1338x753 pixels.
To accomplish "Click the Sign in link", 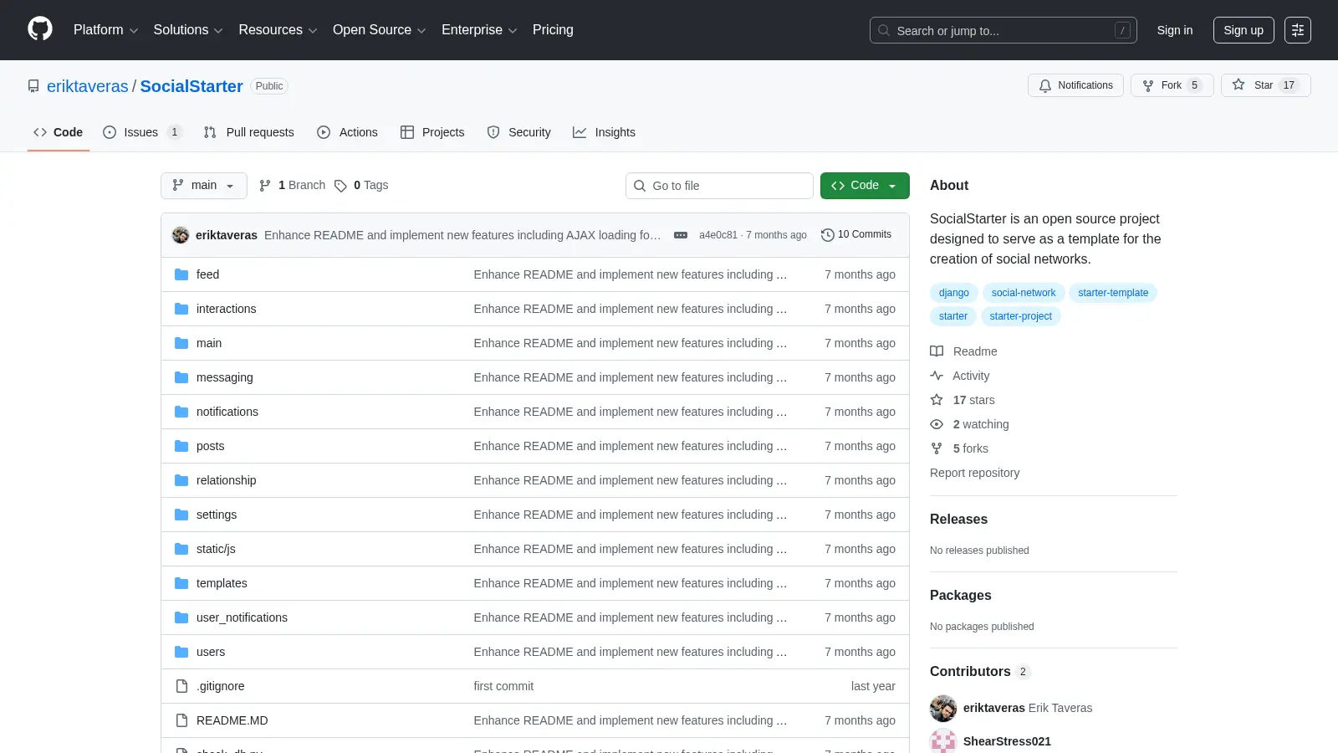I will coord(1175,30).
